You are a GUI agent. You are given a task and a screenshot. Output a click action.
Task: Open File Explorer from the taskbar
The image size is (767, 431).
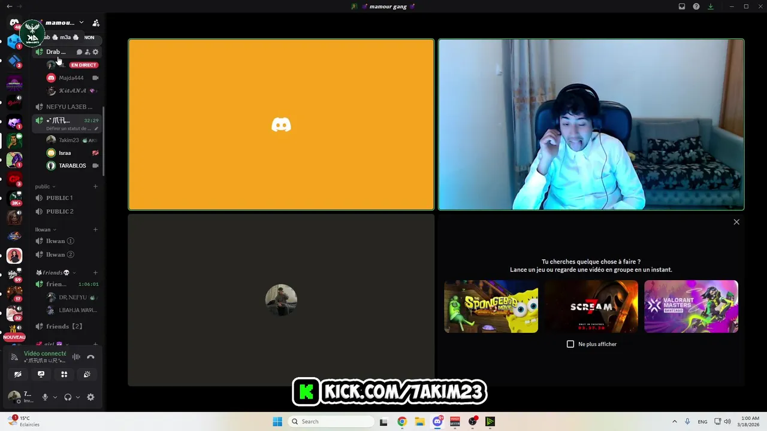click(x=419, y=421)
